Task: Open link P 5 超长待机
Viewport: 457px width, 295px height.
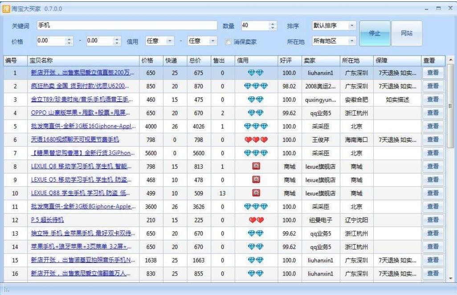Action: coord(47,220)
